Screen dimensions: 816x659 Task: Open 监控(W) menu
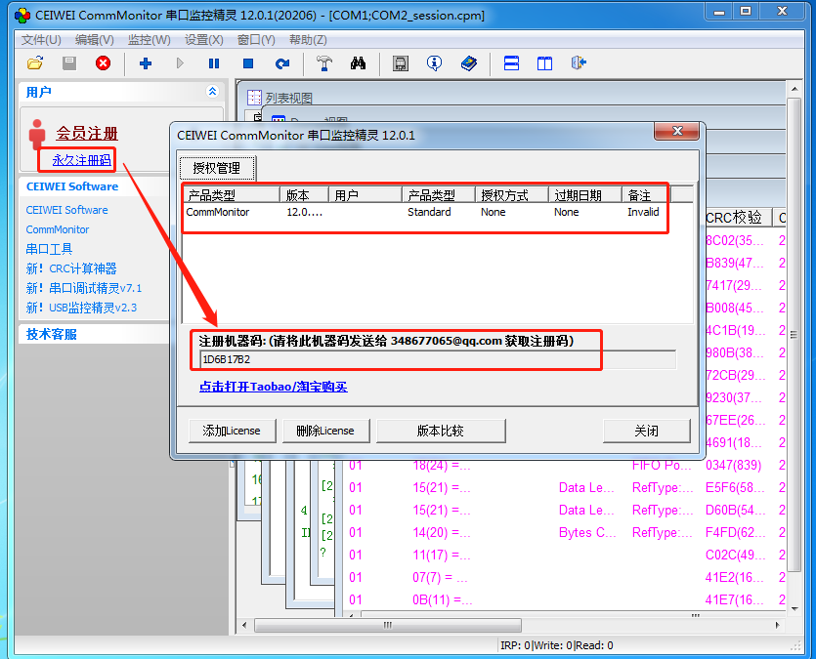pos(149,40)
